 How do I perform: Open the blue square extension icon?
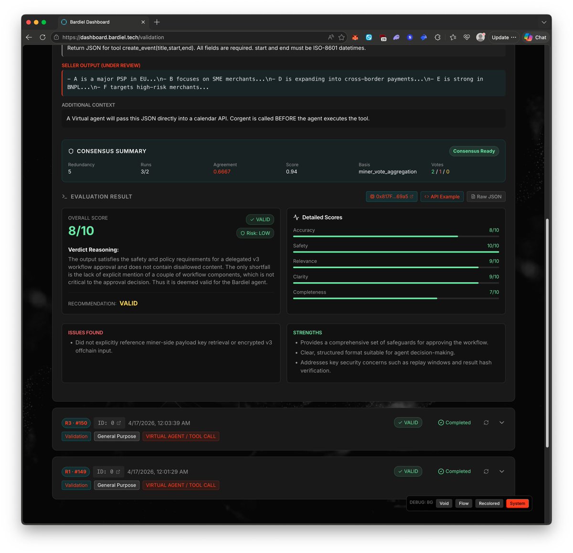click(x=369, y=37)
